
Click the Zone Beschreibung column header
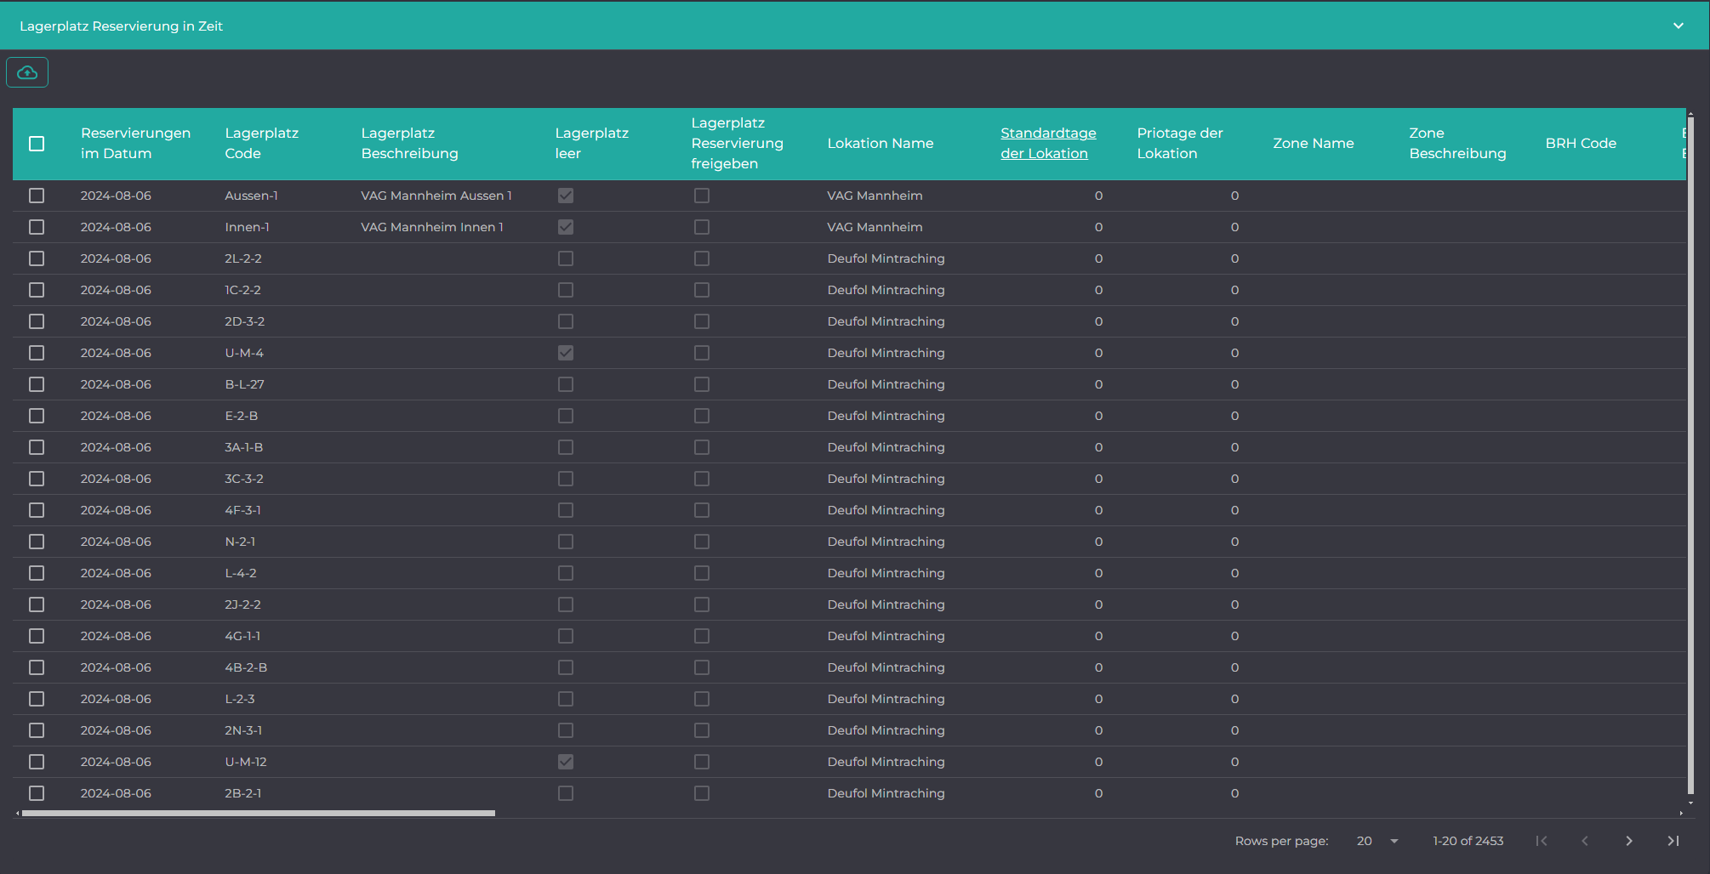tap(1457, 143)
